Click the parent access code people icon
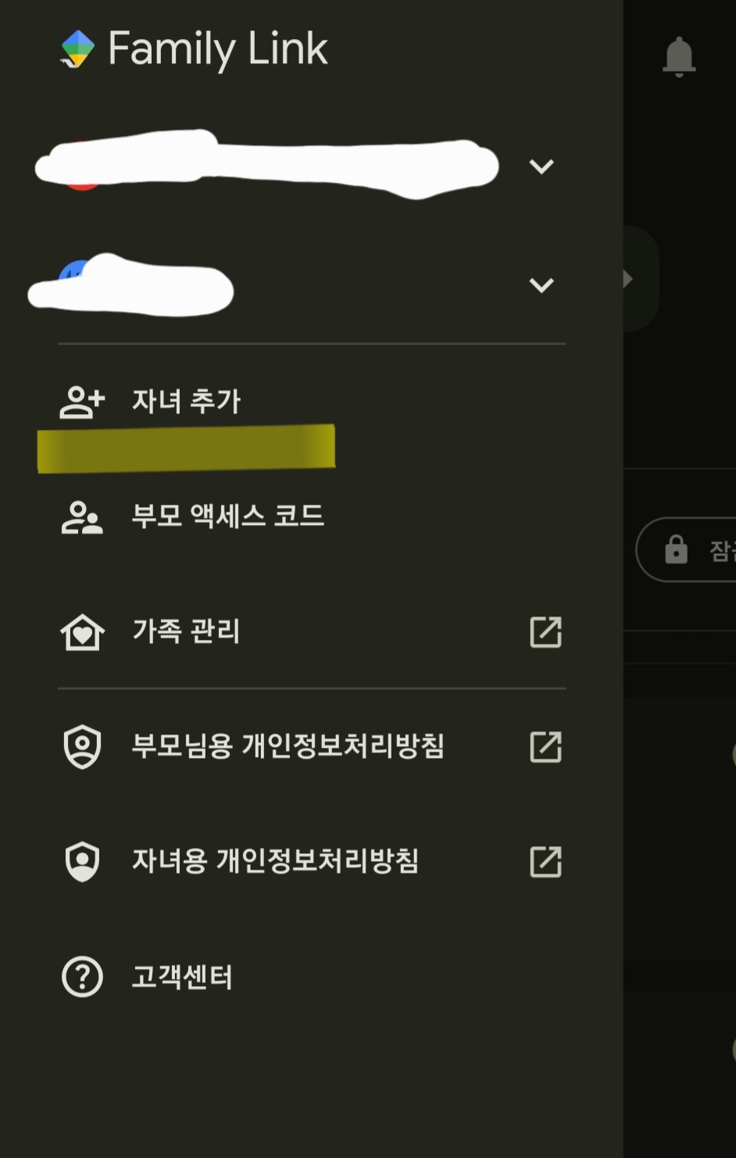This screenshot has height=1158, width=736. pos(82,517)
